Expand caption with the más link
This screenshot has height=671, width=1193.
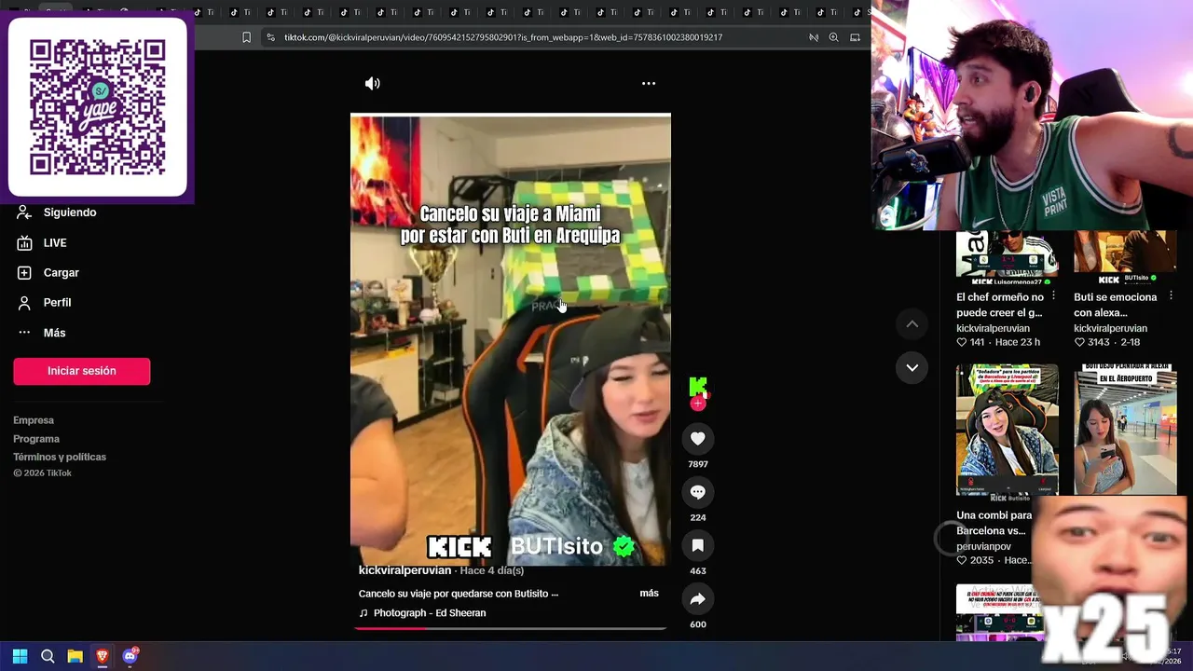click(649, 594)
